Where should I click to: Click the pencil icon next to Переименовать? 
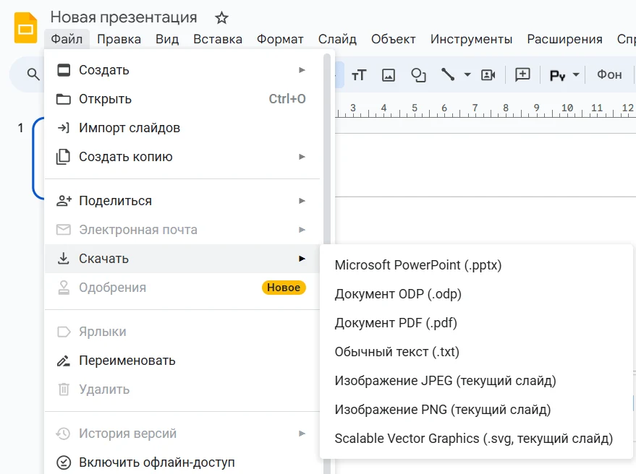[x=63, y=361]
